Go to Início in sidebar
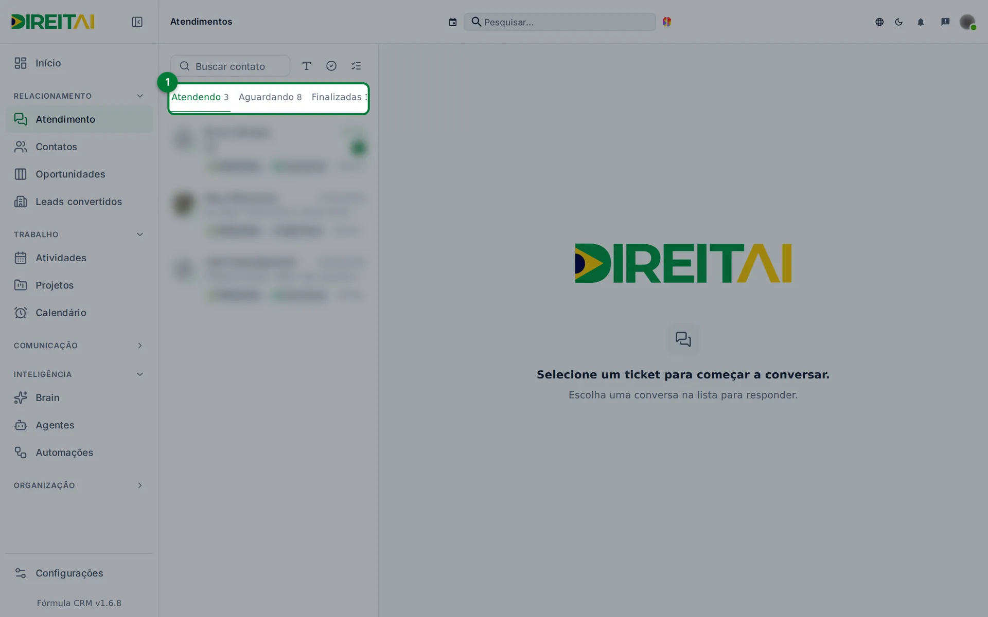This screenshot has width=988, height=617. pyautogui.click(x=79, y=63)
